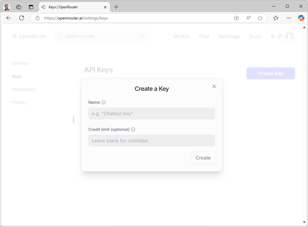The width and height of the screenshot is (308, 227).
Task: Open the hamburger menu icon
Action: pyautogui.click(x=273, y=36)
